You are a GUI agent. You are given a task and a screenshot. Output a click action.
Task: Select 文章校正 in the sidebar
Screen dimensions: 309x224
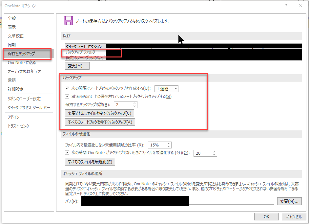point(16,36)
